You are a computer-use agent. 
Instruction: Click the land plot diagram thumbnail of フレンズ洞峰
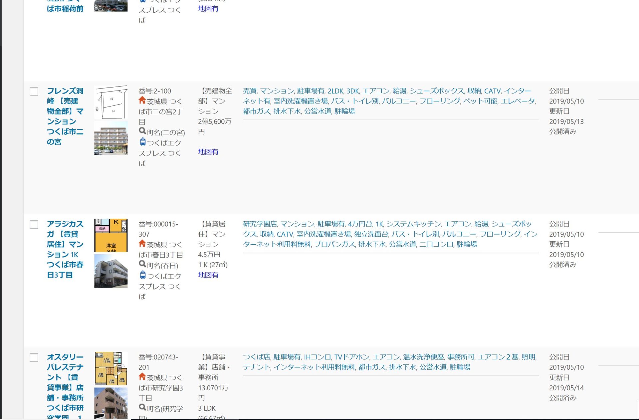point(111,103)
